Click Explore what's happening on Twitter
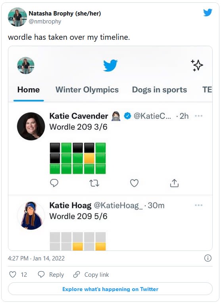 (110, 289)
